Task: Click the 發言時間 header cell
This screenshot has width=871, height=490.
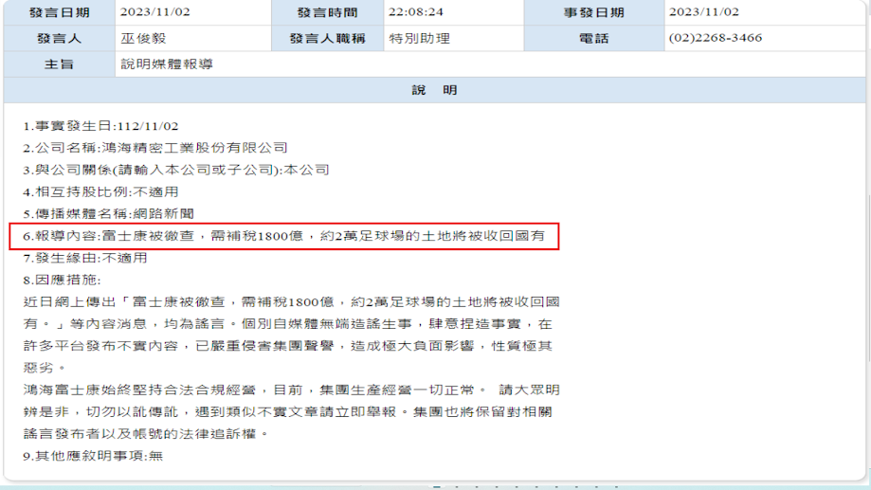Action: pyautogui.click(x=327, y=12)
